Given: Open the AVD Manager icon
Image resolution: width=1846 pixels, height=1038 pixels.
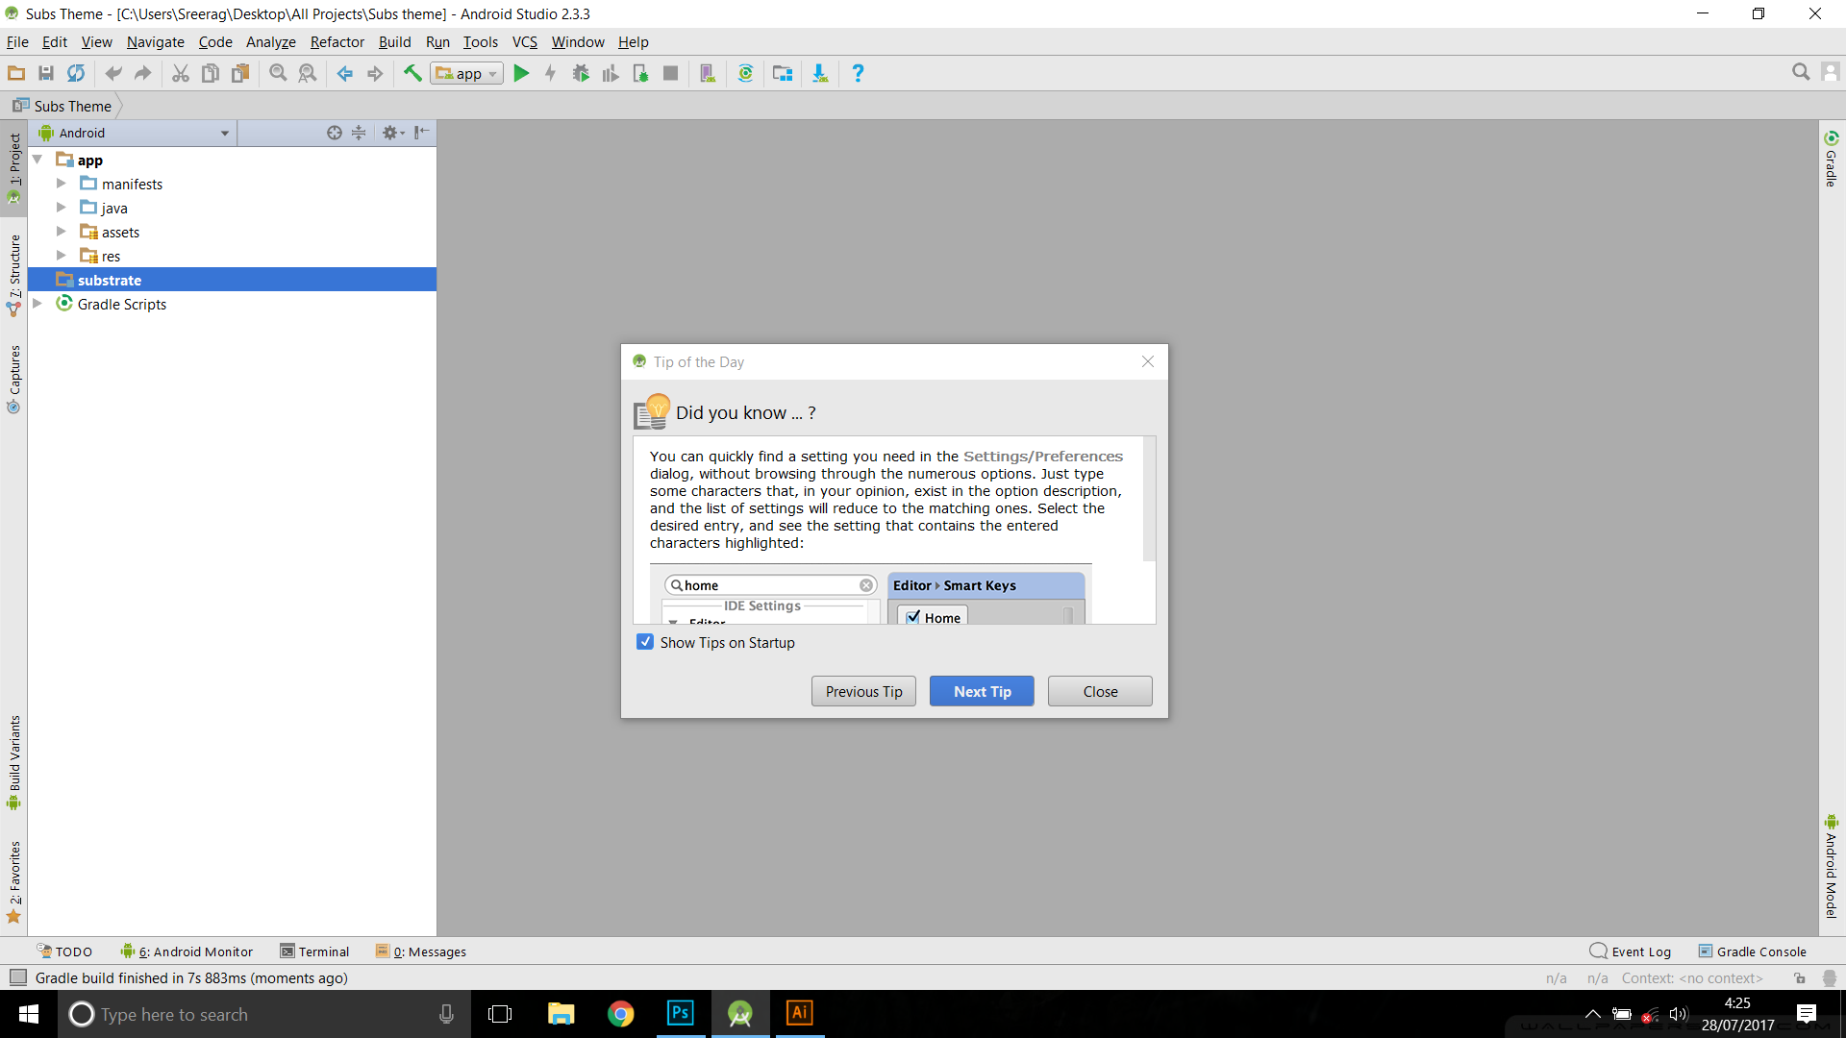Looking at the screenshot, I should [x=708, y=73].
